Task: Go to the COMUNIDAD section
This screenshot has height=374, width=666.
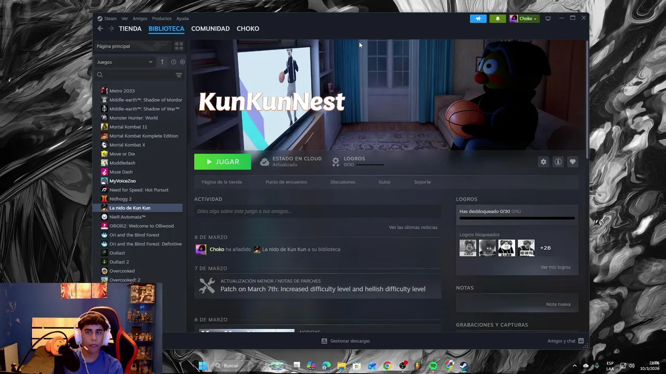Action: [210, 29]
